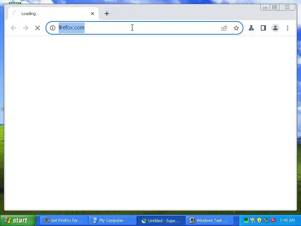Bookmark this tab with the star
The width and height of the screenshot is (301, 226).
[x=236, y=28]
